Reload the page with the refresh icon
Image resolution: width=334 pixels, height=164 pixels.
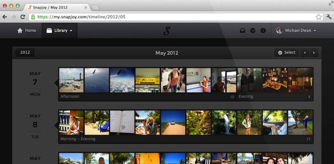[23, 17]
